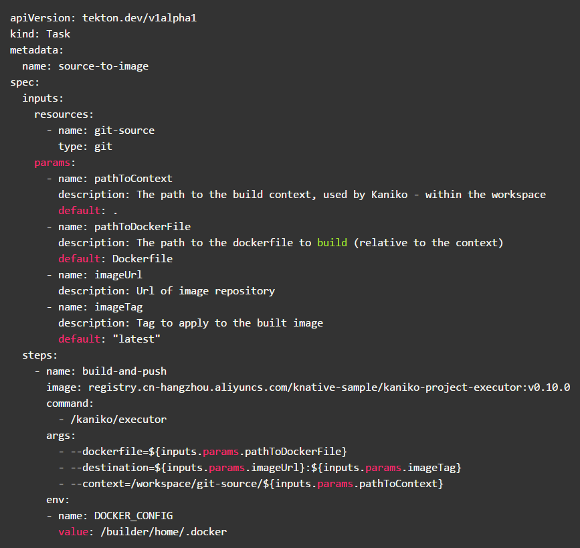Screen dimensions: 580x548
Task: Click the "latest" default value
Action: tap(136, 339)
